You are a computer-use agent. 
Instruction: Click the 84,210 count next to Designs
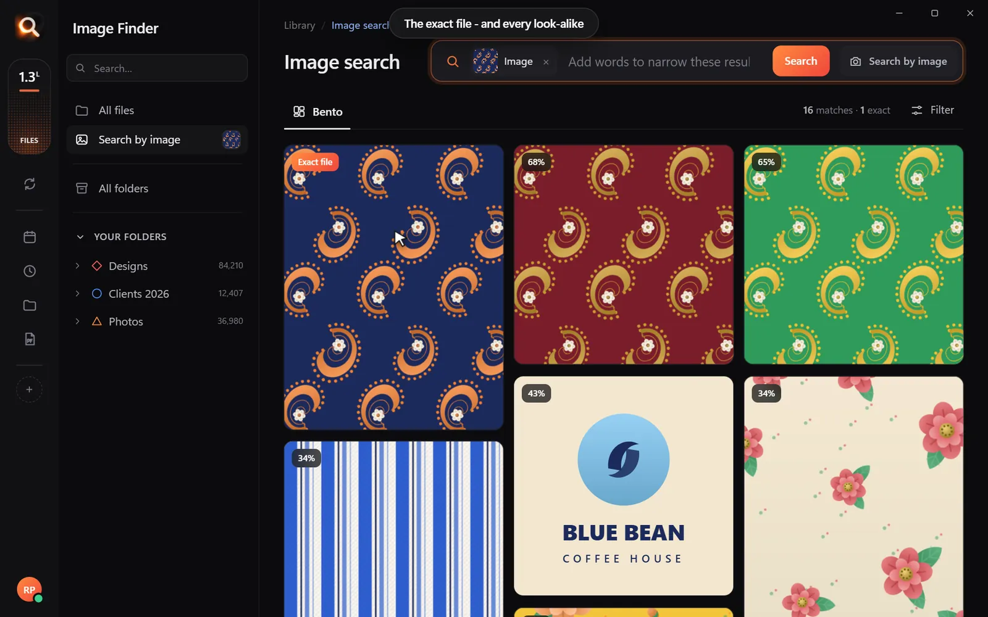(x=230, y=265)
